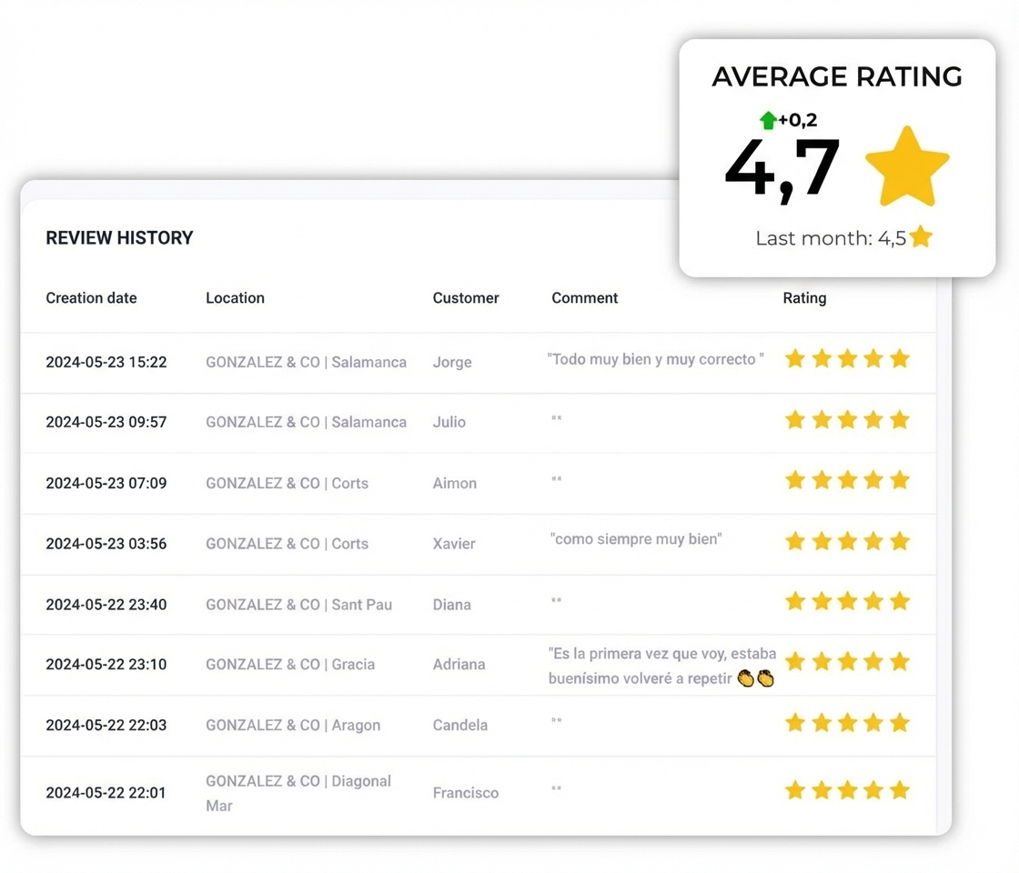Click the third star in Xavier's rating
This screenshot has width=1019, height=873.
(x=847, y=542)
